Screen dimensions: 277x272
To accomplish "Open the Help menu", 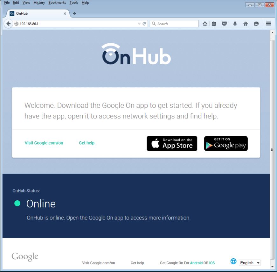I will (x=85, y=3).
